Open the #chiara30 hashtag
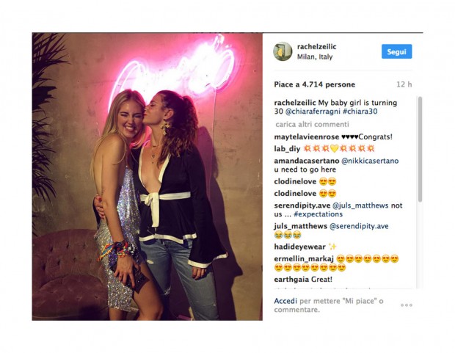The width and height of the screenshot is (455, 353). pyautogui.click(x=360, y=111)
